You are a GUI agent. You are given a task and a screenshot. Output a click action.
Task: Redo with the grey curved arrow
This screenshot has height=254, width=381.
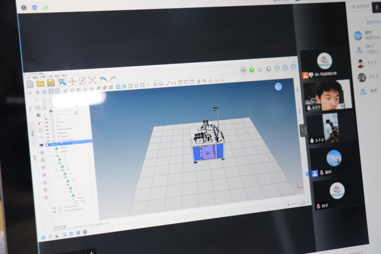(113, 79)
